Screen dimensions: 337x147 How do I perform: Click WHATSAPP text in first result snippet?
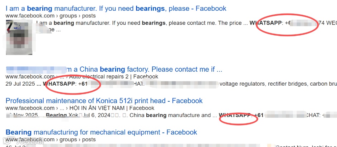[265, 23]
